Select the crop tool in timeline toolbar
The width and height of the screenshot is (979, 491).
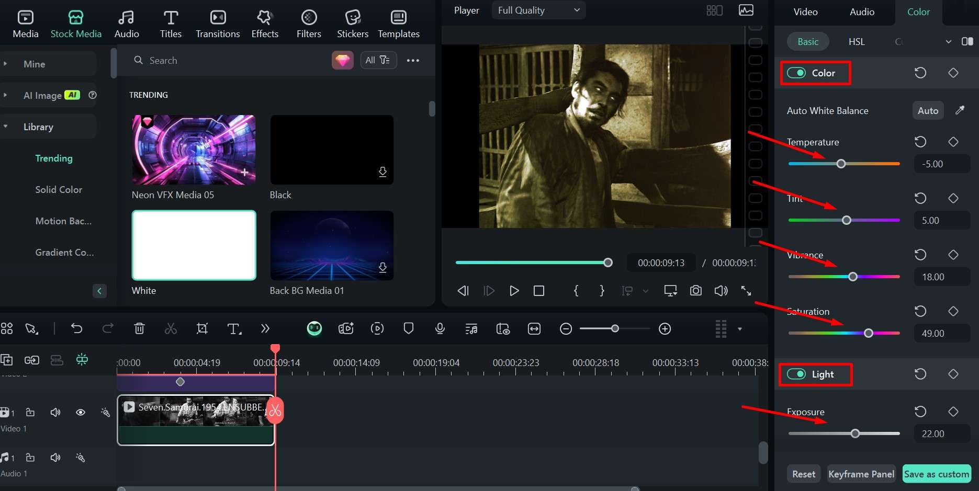tap(202, 328)
